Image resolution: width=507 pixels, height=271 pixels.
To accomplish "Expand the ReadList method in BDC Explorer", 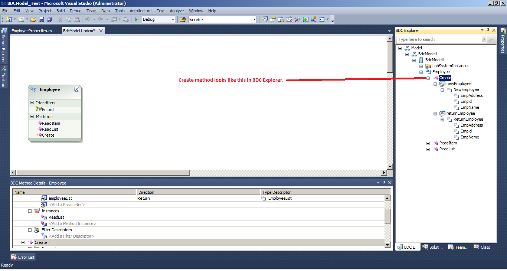I will click(x=428, y=149).
